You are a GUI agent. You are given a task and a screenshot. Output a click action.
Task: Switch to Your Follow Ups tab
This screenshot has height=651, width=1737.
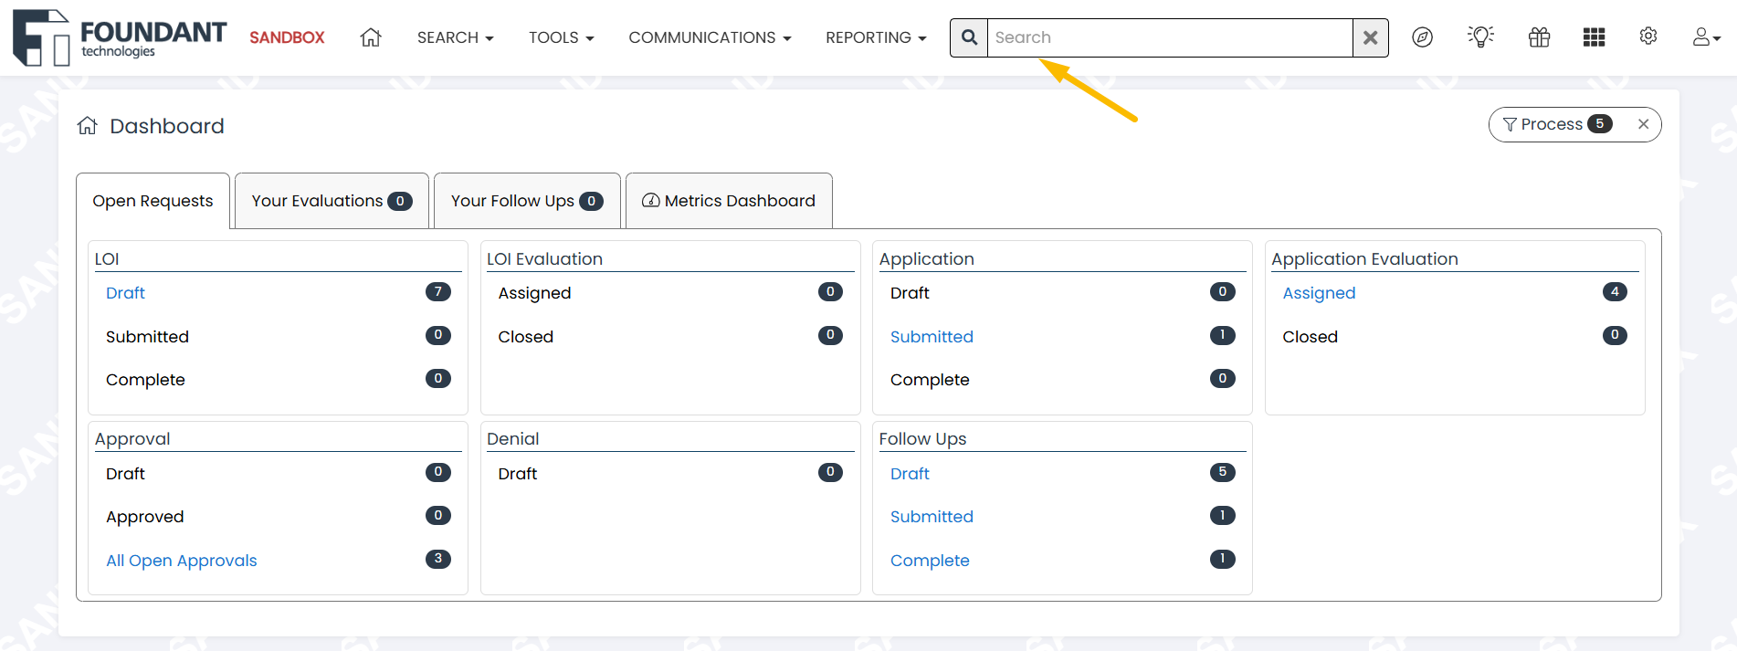[x=527, y=201]
